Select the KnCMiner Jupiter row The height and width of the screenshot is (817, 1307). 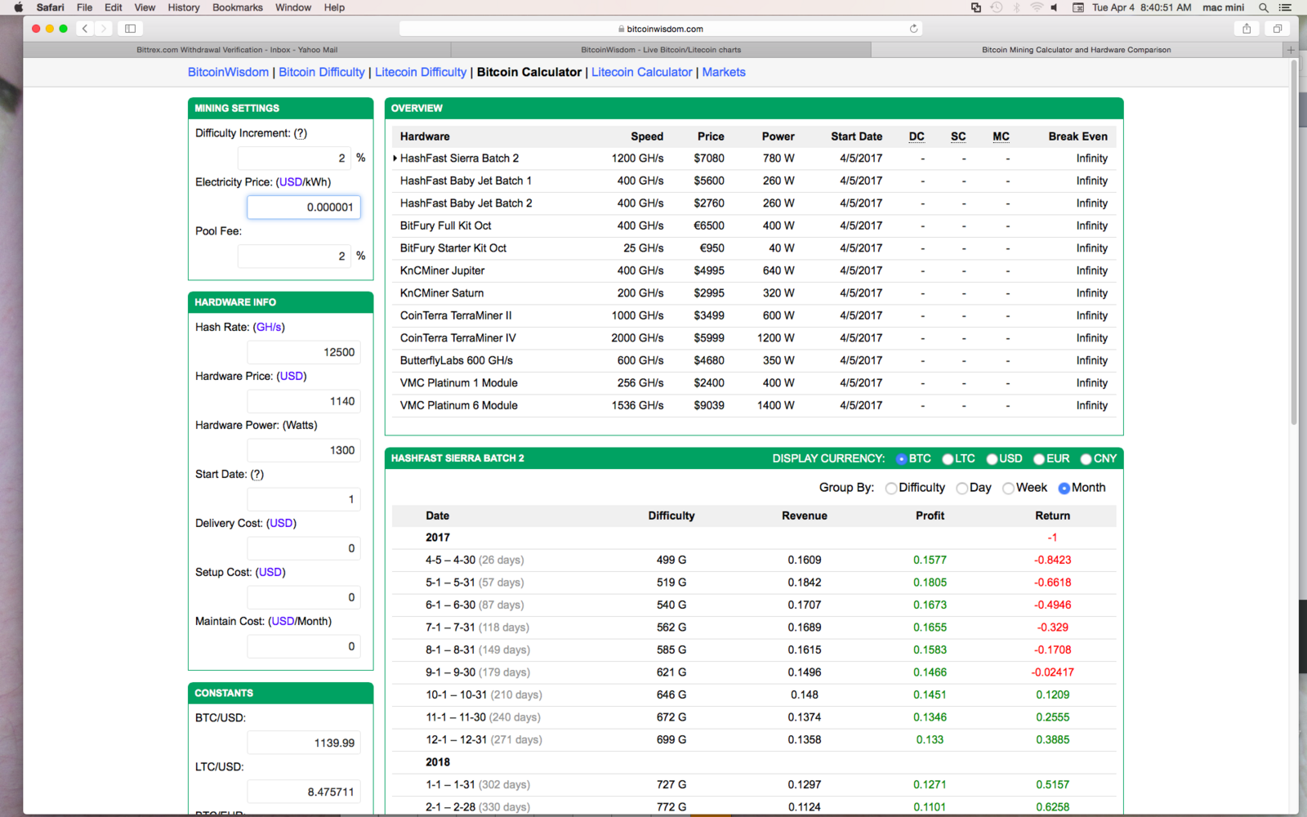(754, 270)
